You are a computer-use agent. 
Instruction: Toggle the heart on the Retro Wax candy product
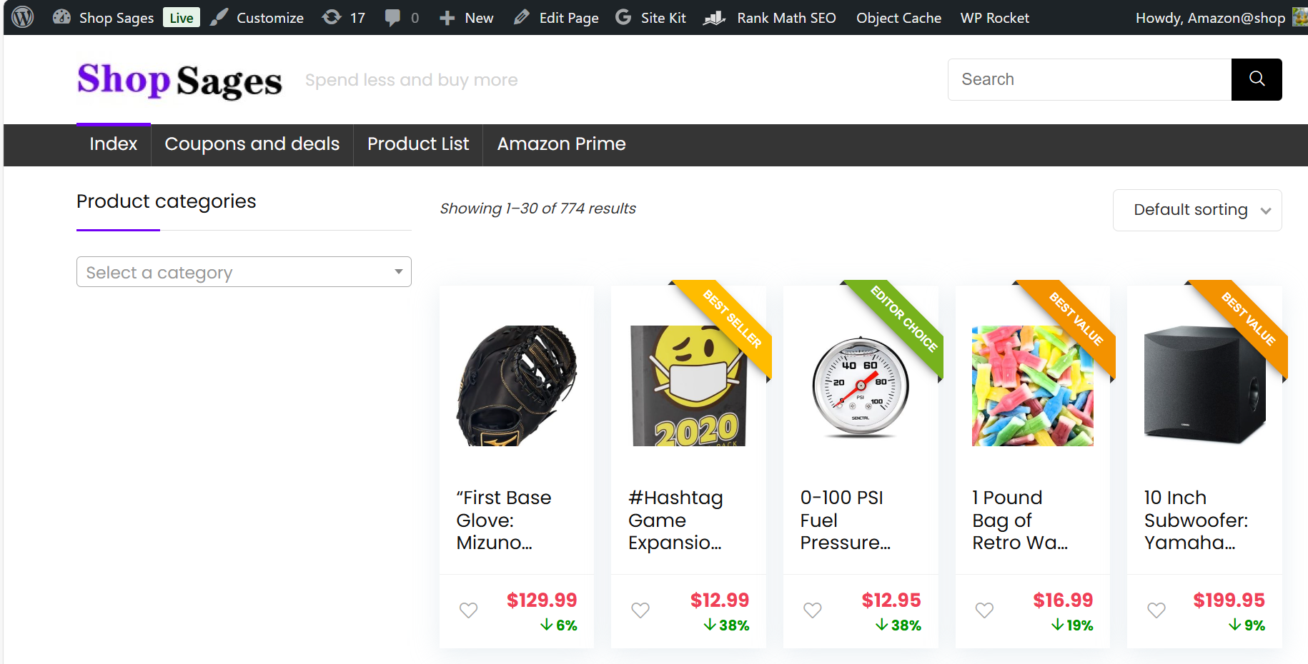[x=984, y=610]
